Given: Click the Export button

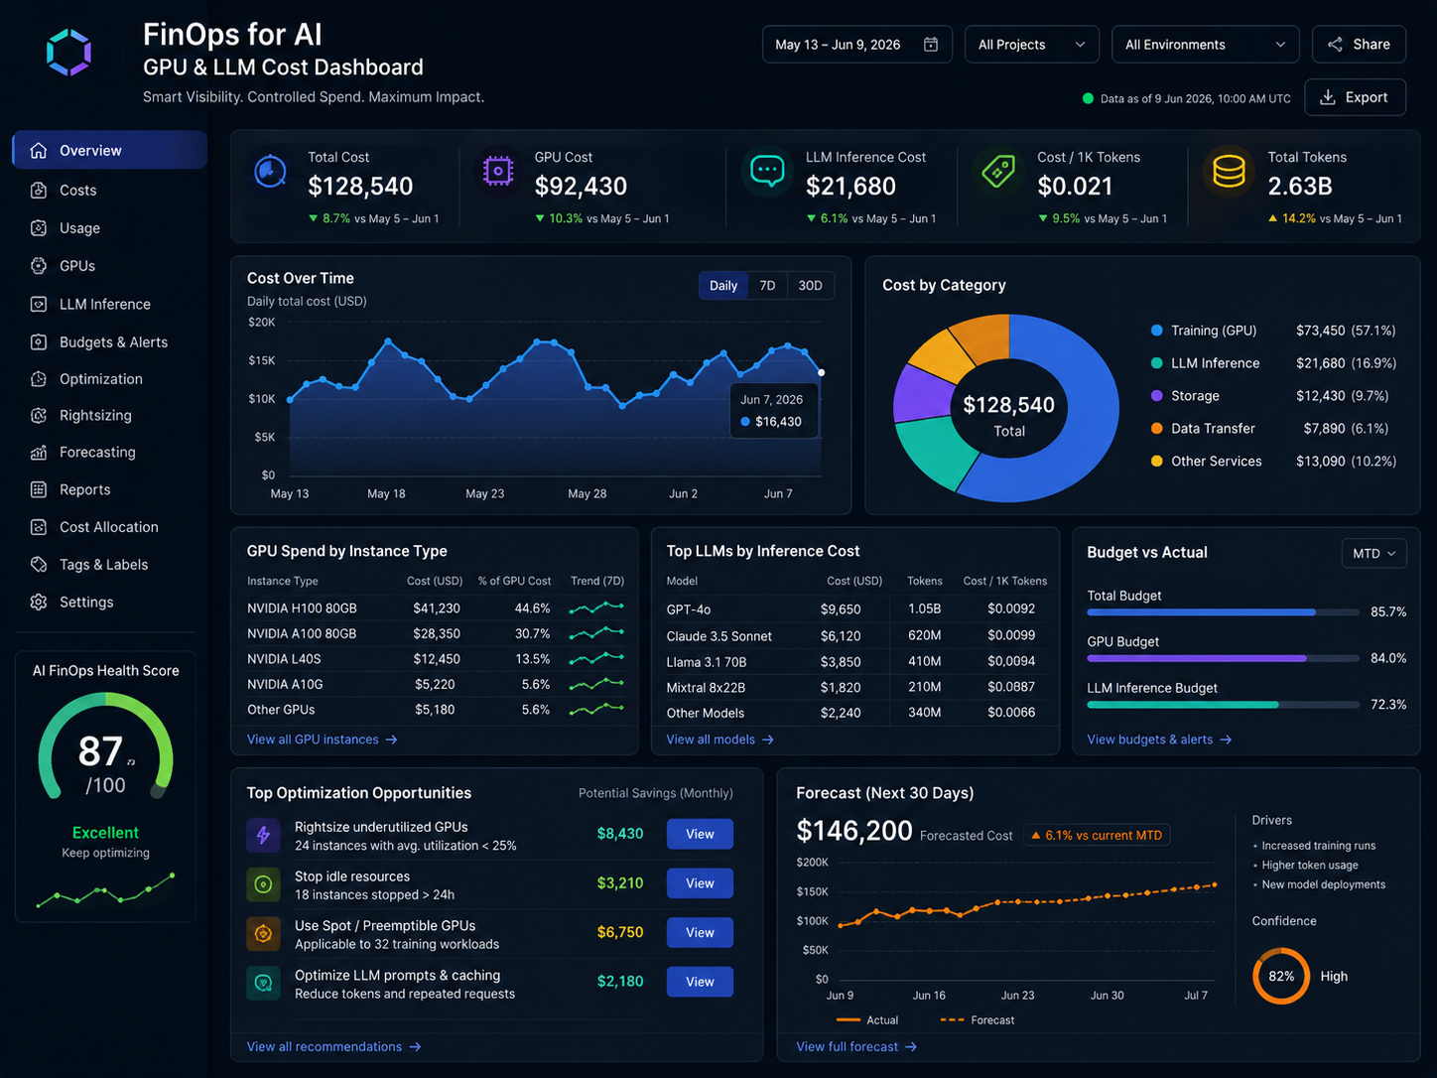Looking at the screenshot, I should [1355, 97].
